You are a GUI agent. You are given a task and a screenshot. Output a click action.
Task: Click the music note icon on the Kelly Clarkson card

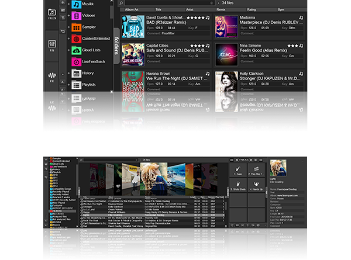tap(301, 74)
